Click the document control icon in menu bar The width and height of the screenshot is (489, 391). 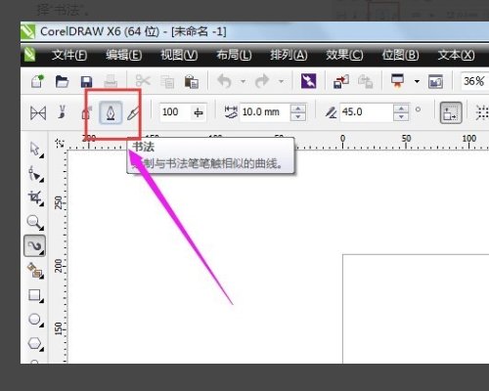30,55
